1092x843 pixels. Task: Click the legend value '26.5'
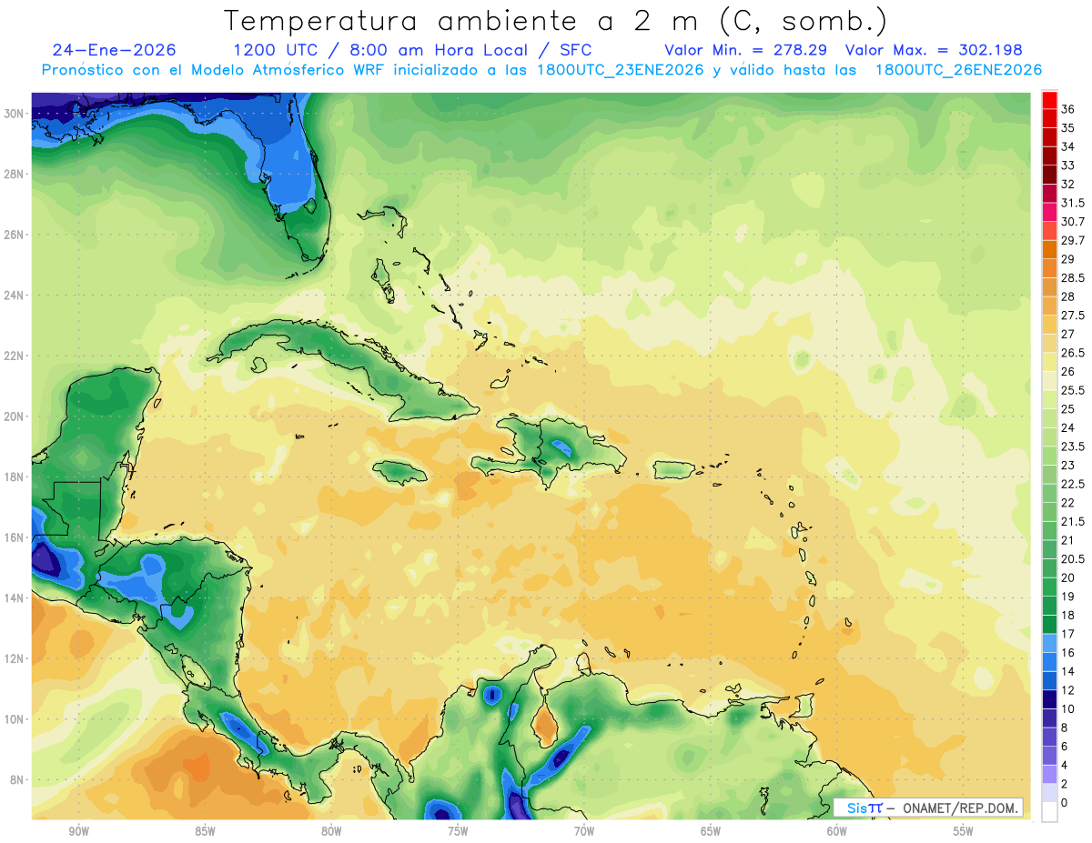point(1073,353)
